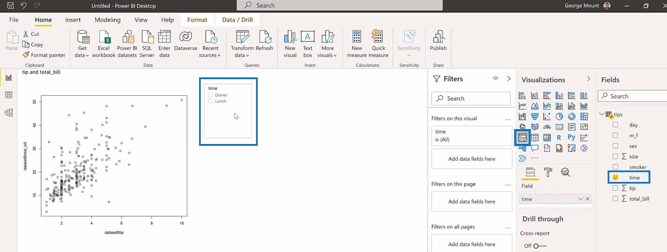Select the gauge visual
The height and width of the screenshot is (252, 667).
coord(547,127)
